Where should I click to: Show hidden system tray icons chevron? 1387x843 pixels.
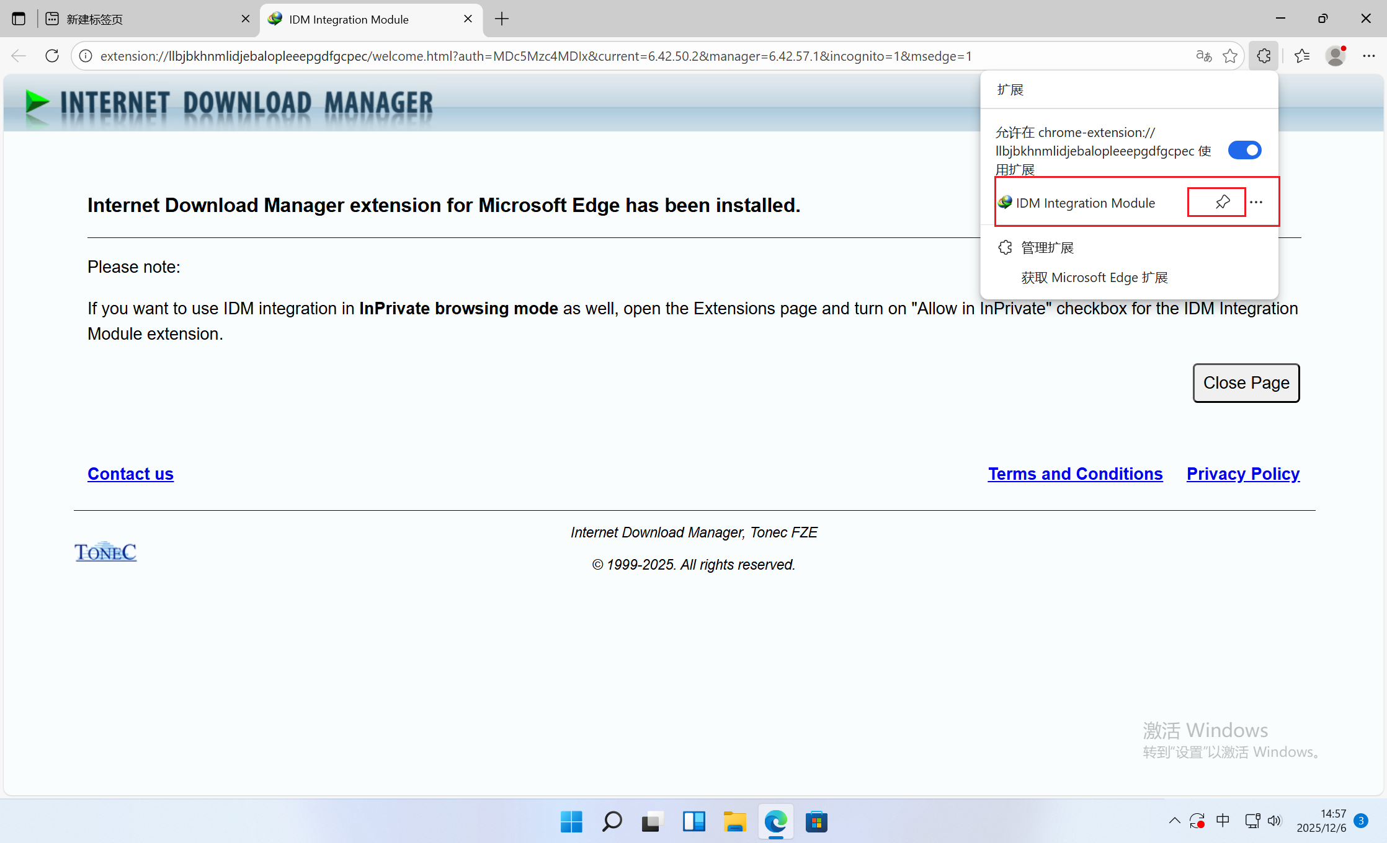click(x=1174, y=821)
